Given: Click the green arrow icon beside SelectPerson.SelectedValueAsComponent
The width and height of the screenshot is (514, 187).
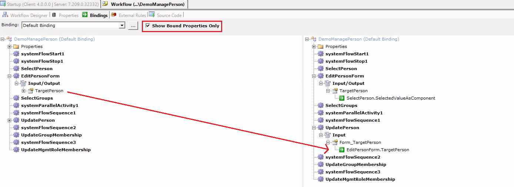Looking at the screenshot, I should [342, 98].
